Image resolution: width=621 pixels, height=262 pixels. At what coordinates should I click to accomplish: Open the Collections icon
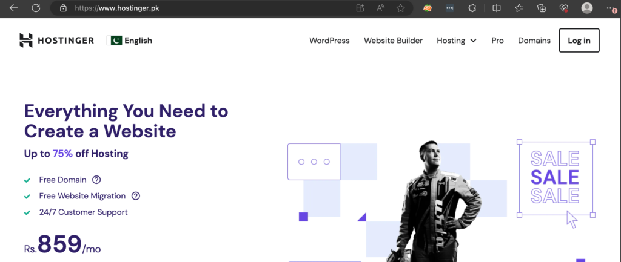[x=542, y=8]
